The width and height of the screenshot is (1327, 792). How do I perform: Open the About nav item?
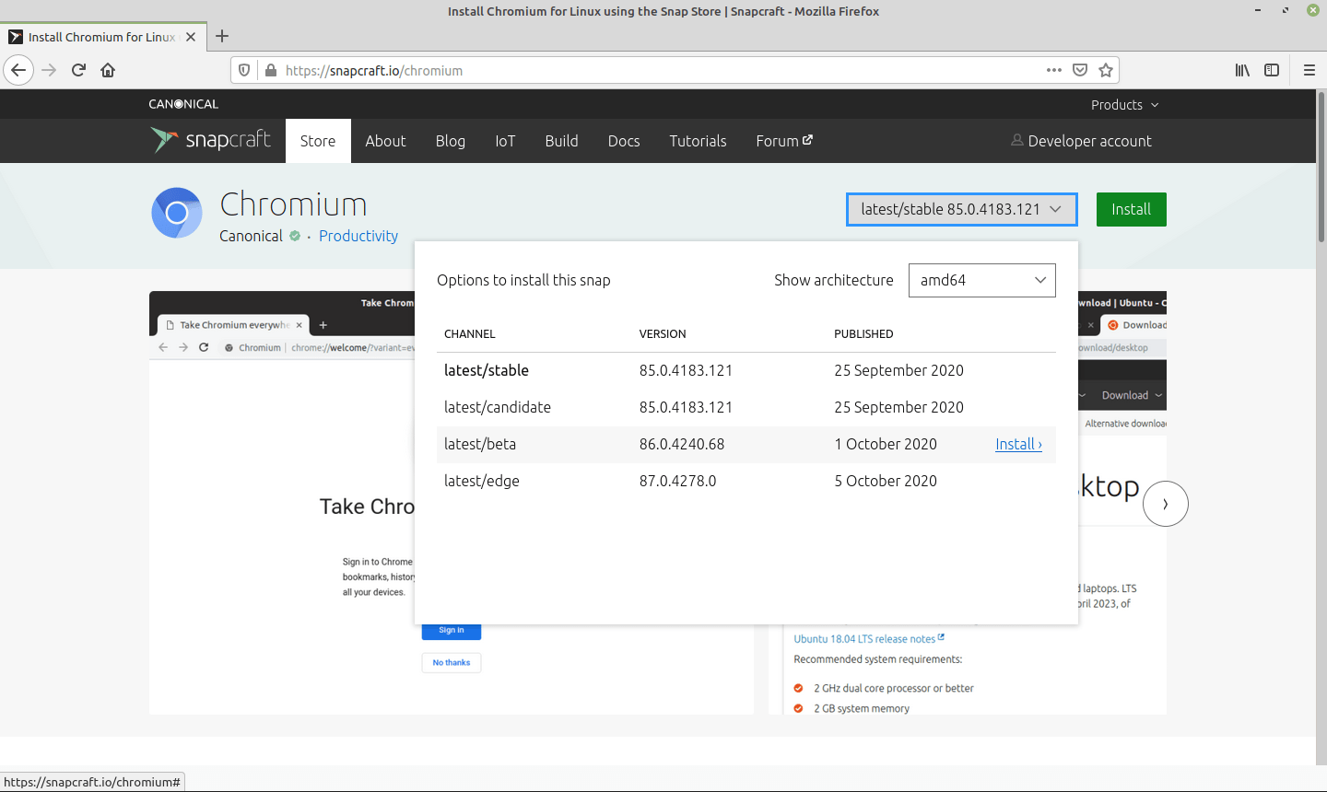[x=385, y=141]
